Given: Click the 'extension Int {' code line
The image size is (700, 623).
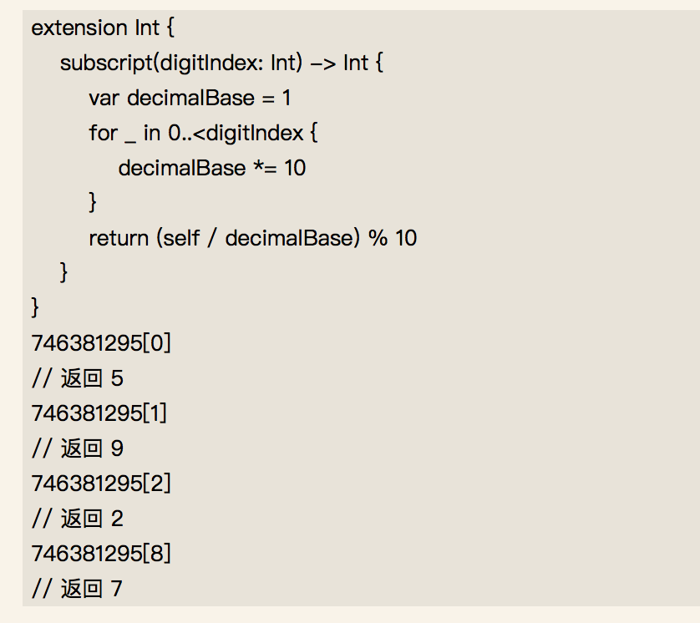Looking at the screenshot, I should click(103, 28).
